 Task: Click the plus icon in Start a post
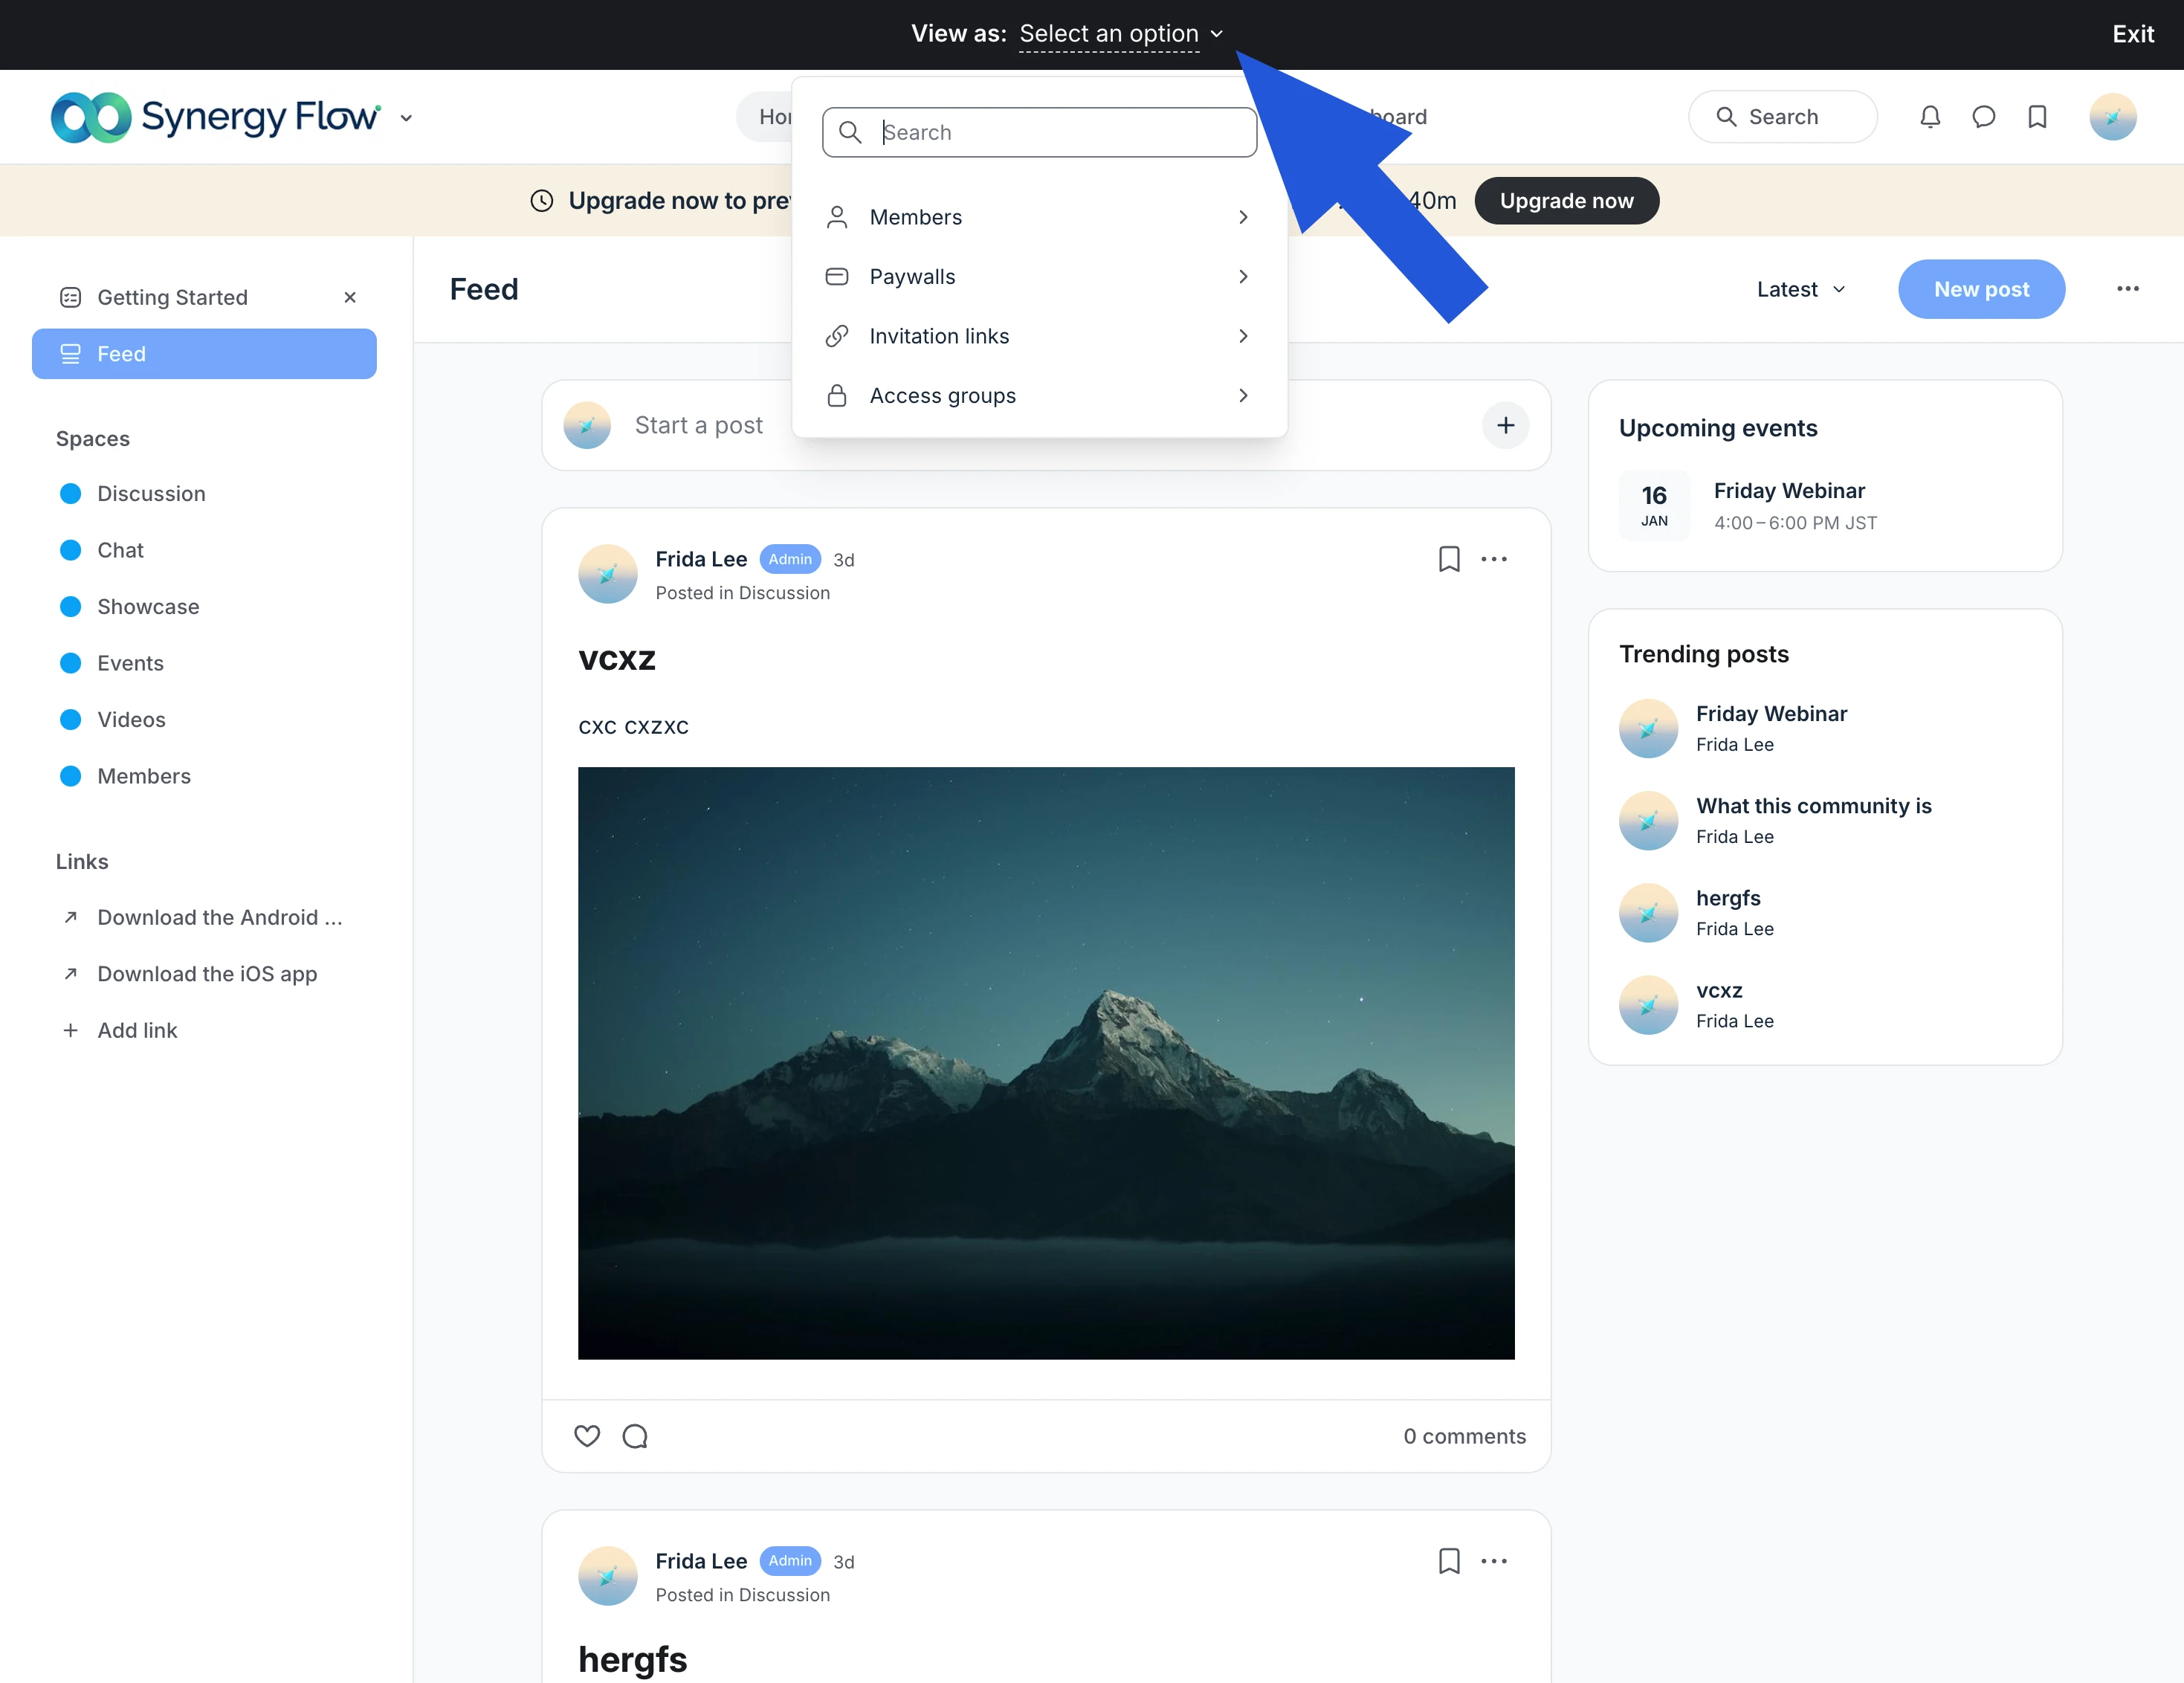(1505, 425)
